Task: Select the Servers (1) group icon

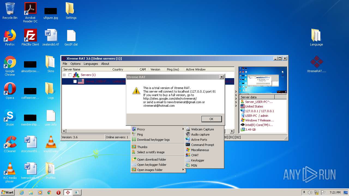Action: (x=76, y=75)
